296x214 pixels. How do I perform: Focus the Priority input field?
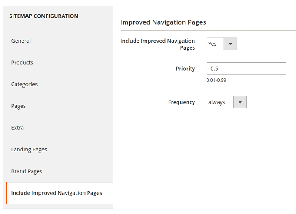tap(246, 69)
